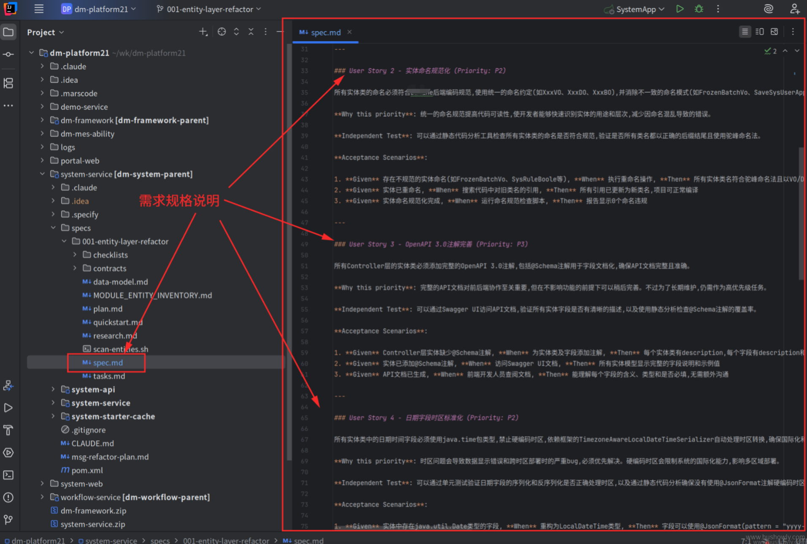
Task: Open the hamburger main menu
Action: pyautogui.click(x=39, y=9)
